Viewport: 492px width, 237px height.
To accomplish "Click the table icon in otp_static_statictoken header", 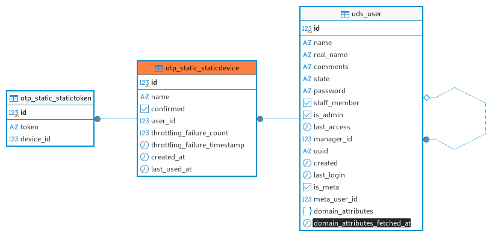I will (14, 99).
